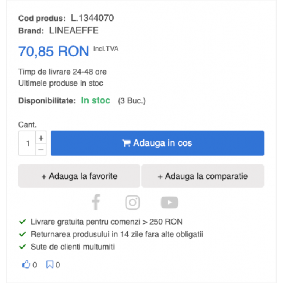The height and width of the screenshot is (283, 283).
Task: Click the thumbs-up like icon
Action: click(26, 264)
